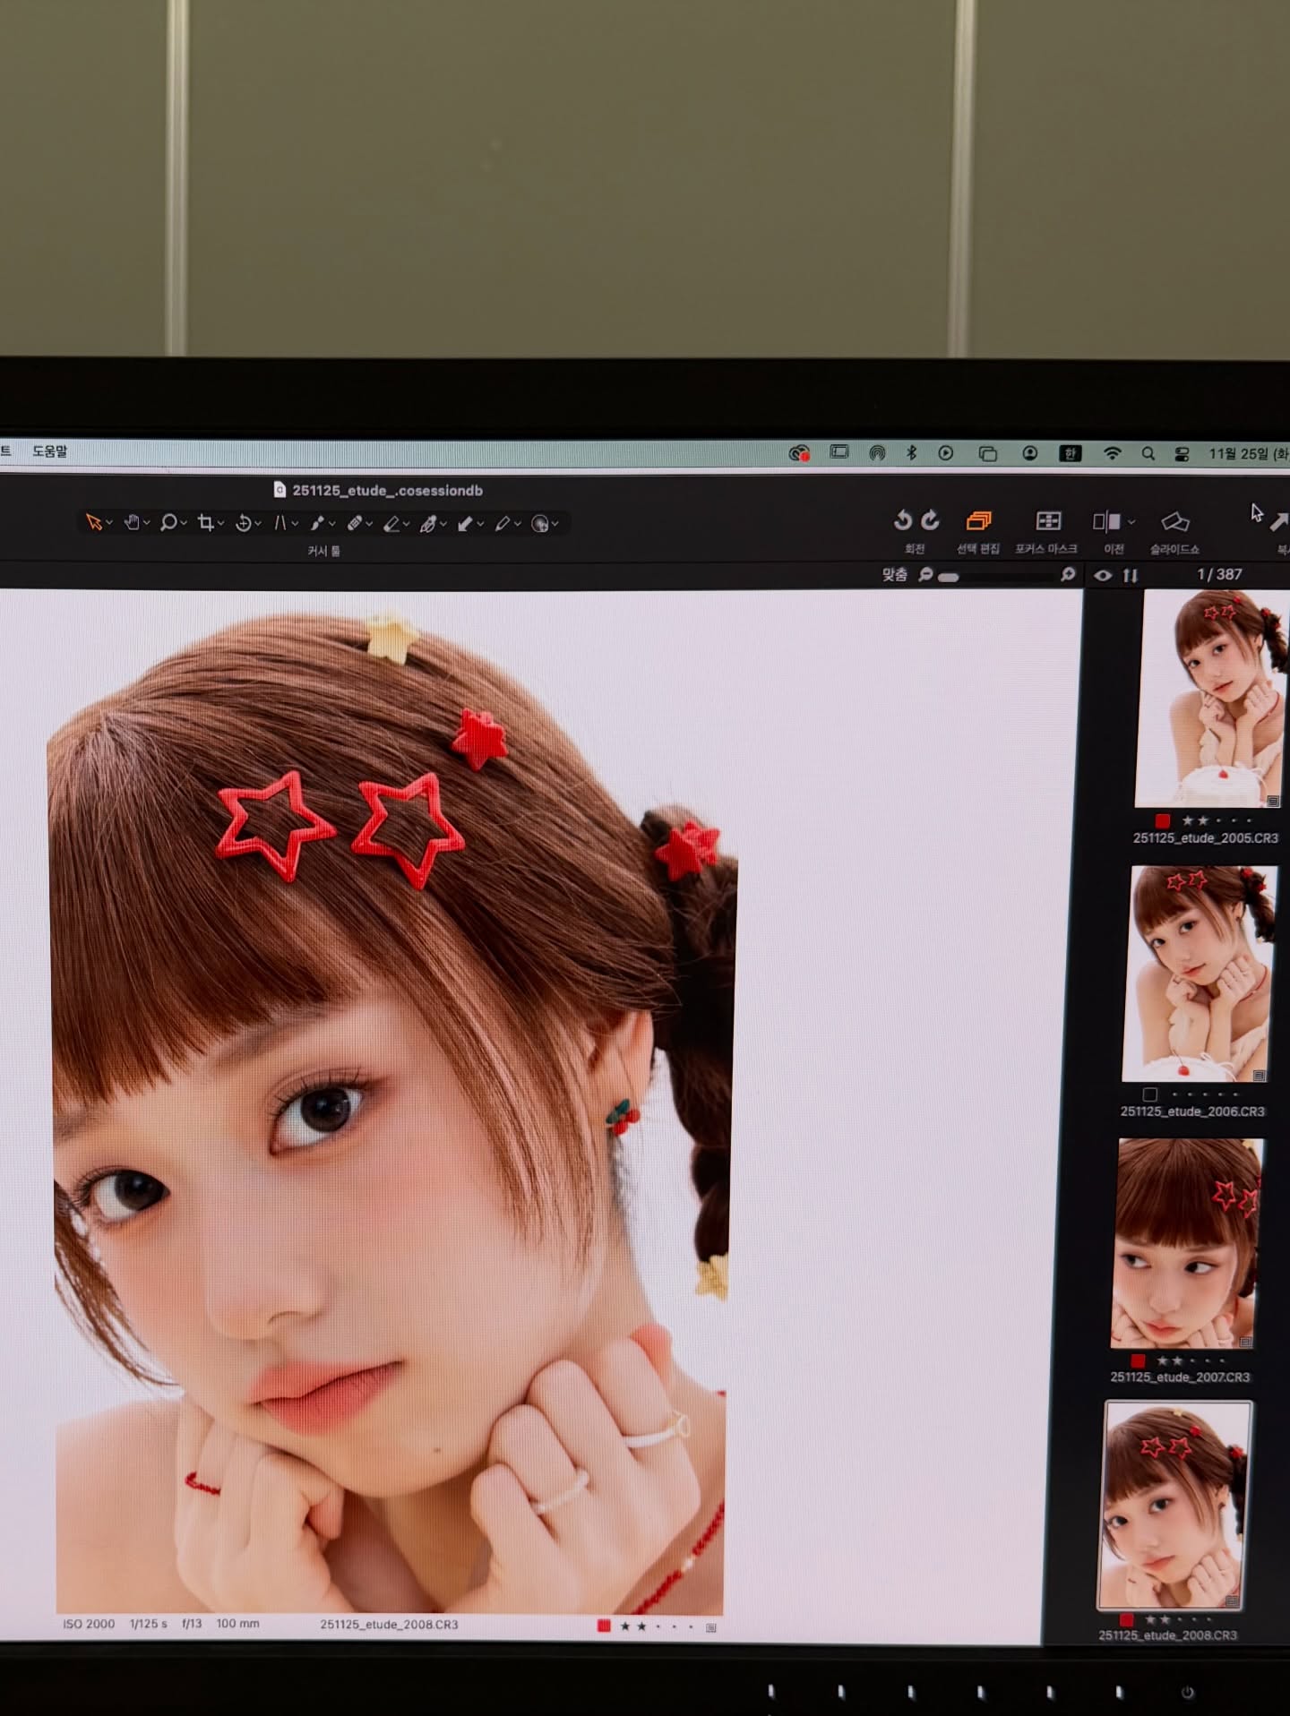Click the zoom-in magnifier beside the slider

pos(1067,574)
